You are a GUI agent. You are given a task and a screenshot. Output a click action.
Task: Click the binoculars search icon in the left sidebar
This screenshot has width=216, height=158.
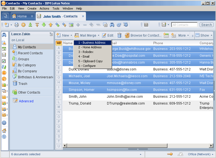click(x=4, y=35)
